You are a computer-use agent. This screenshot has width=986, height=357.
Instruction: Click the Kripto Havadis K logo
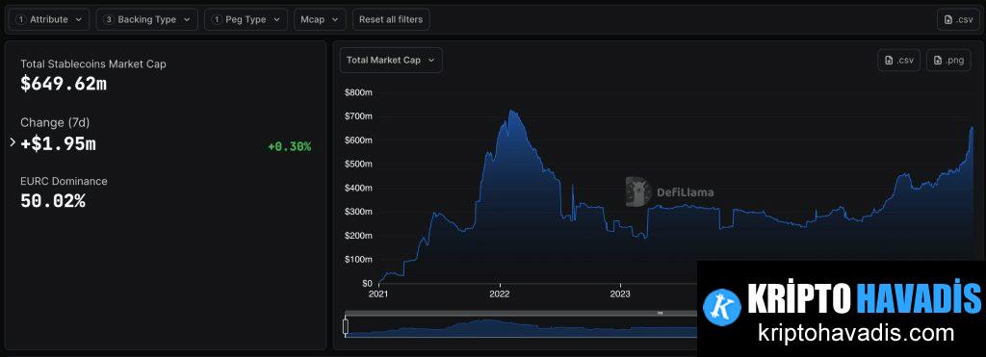tap(721, 307)
